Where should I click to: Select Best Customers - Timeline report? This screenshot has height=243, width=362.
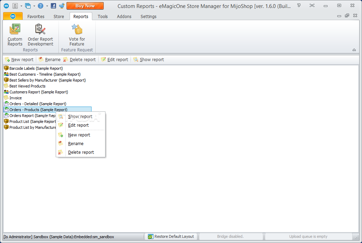[45, 74]
